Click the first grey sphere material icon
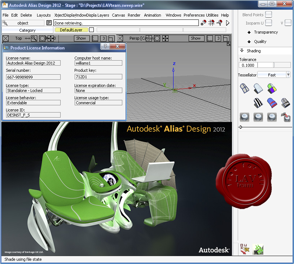 [245, 117]
